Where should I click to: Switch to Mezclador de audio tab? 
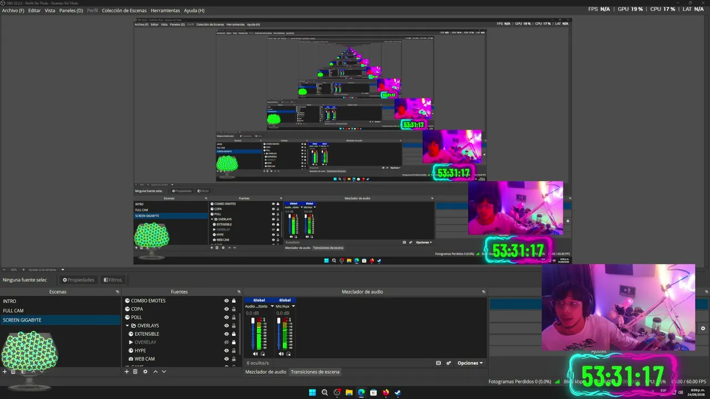tap(266, 372)
